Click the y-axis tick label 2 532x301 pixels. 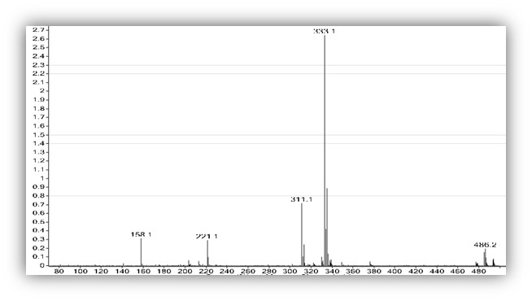click(42, 91)
